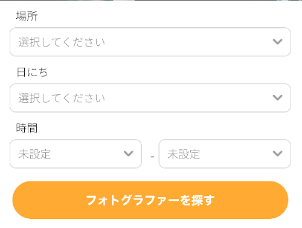This screenshot has width=302, height=228.
Task: Click the dash separator between time fields
Action: click(152, 157)
